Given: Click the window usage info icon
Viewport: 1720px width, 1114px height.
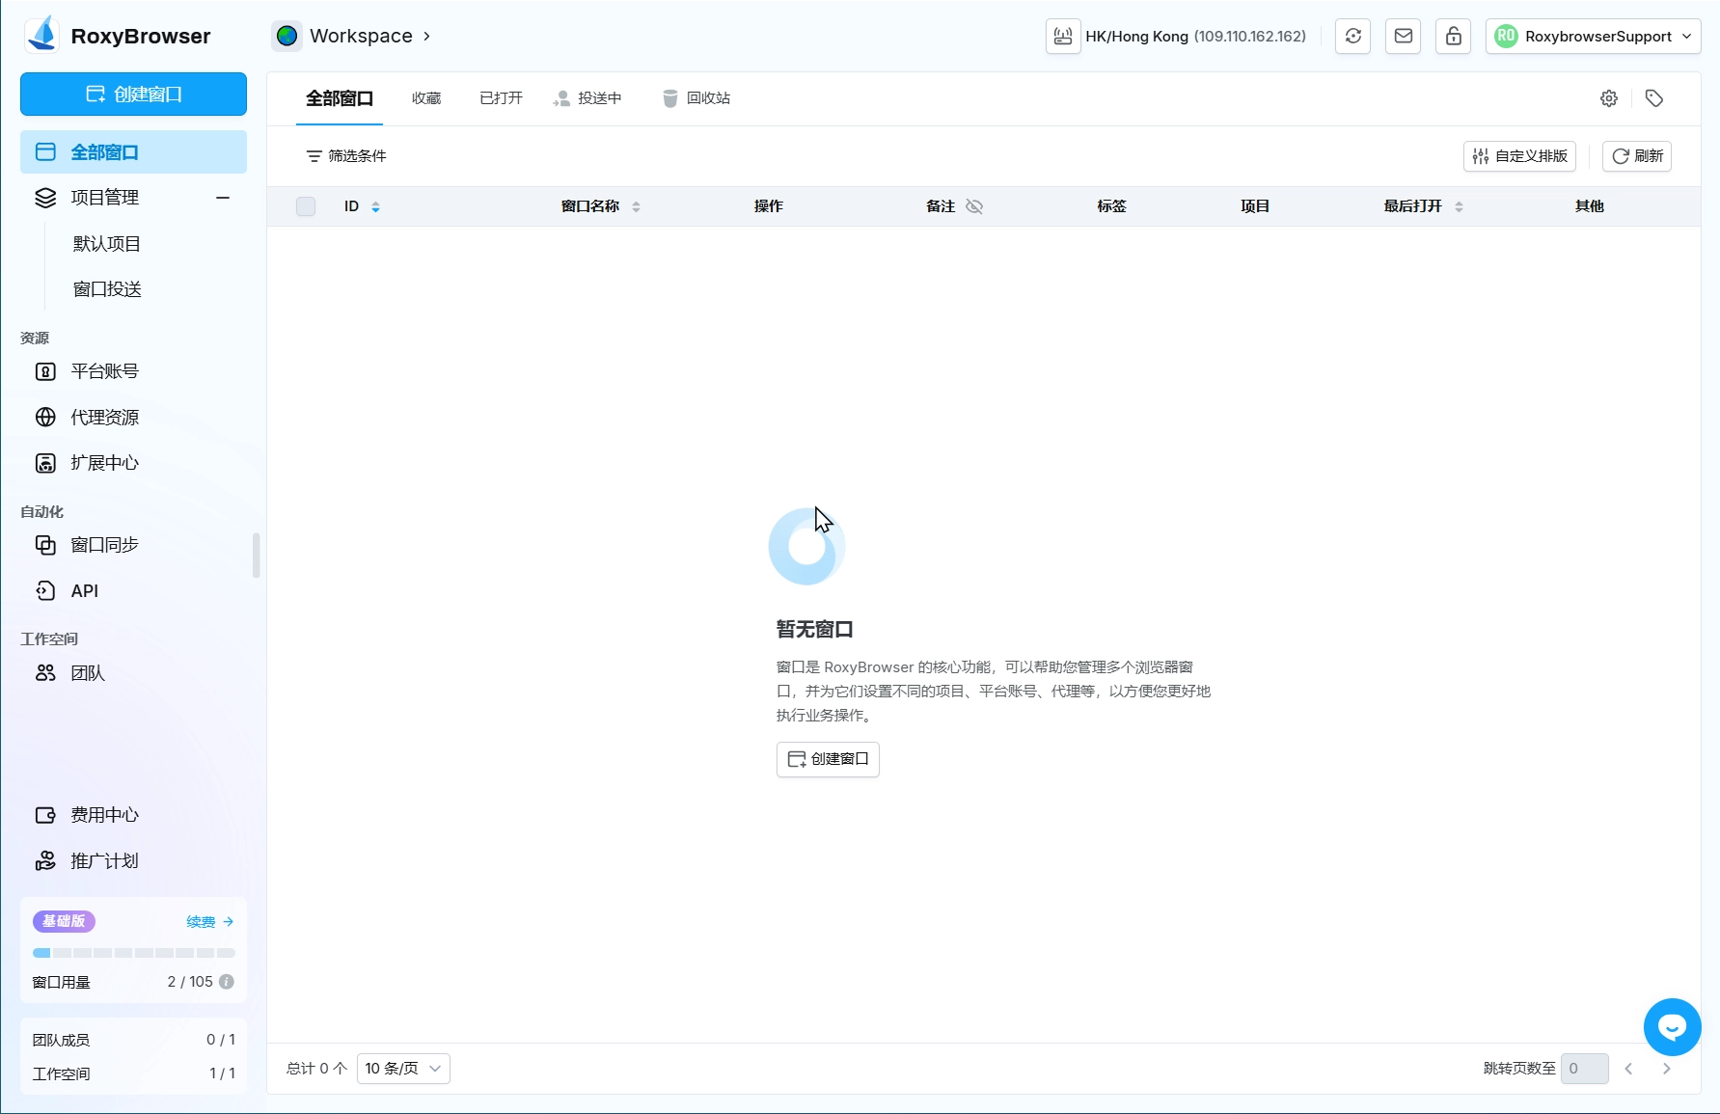Looking at the screenshot, I should pos(227,982).
